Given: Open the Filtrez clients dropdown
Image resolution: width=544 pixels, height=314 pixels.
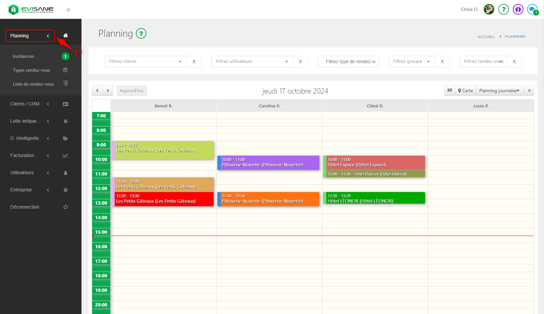Looking at the screenshot, I should tap(146, 61).
